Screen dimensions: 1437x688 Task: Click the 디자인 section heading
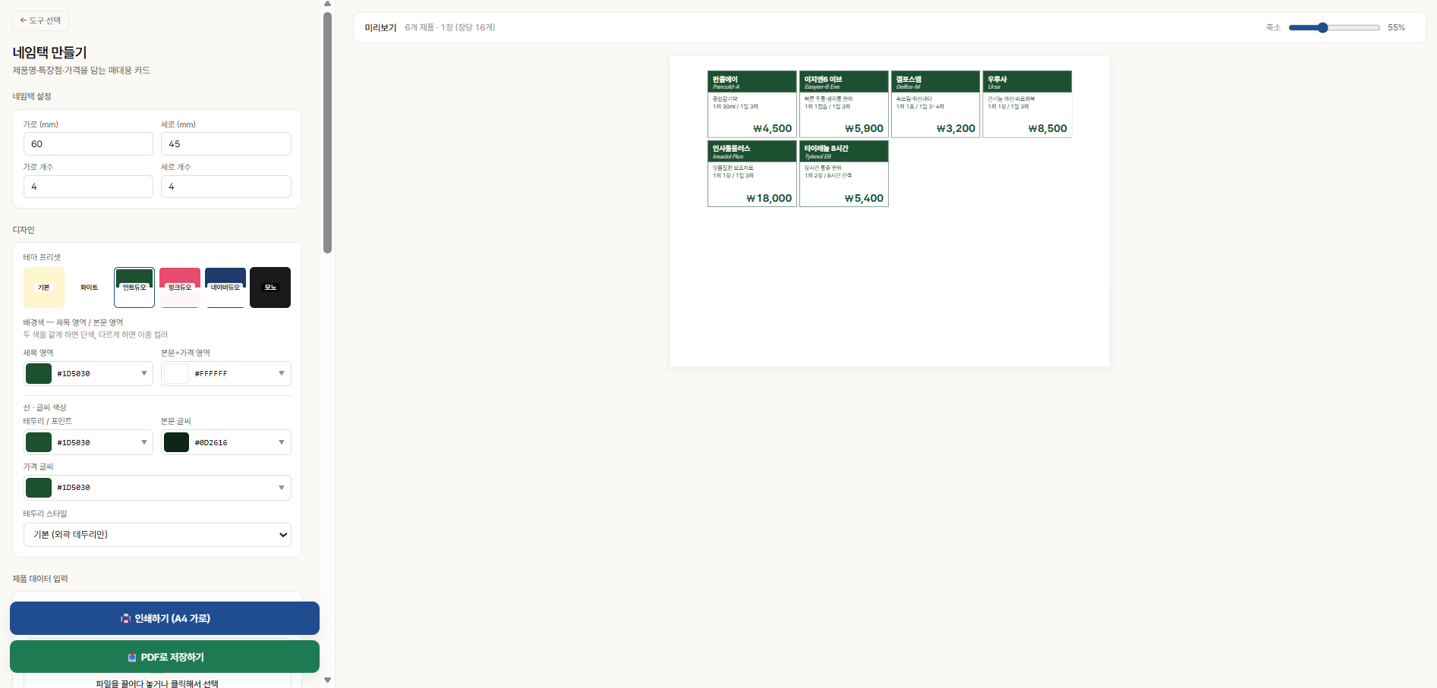[24, 230]
